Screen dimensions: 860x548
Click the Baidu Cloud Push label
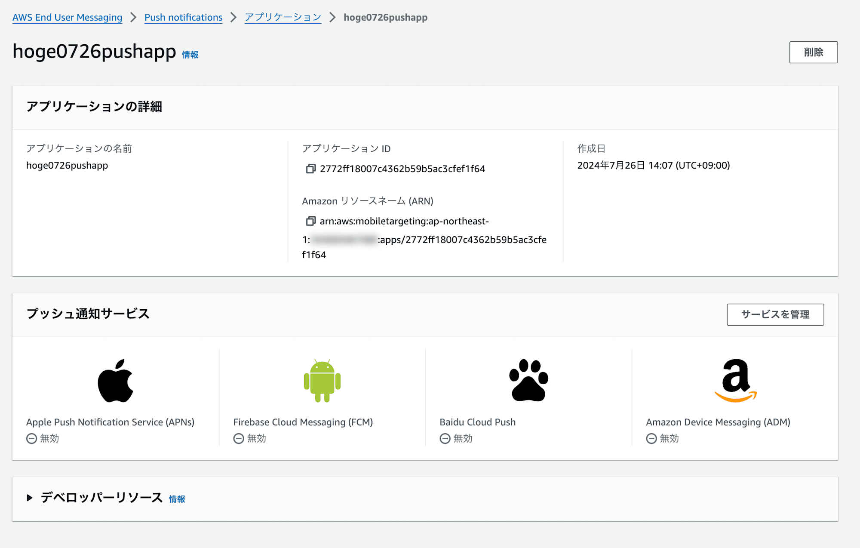coord(477,422)
